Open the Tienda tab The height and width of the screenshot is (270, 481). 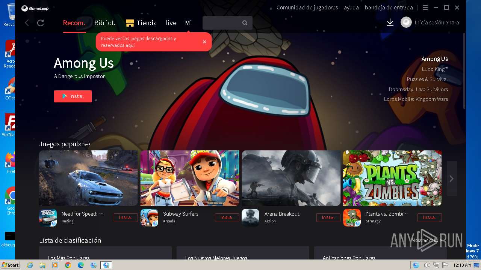[141, 23]
